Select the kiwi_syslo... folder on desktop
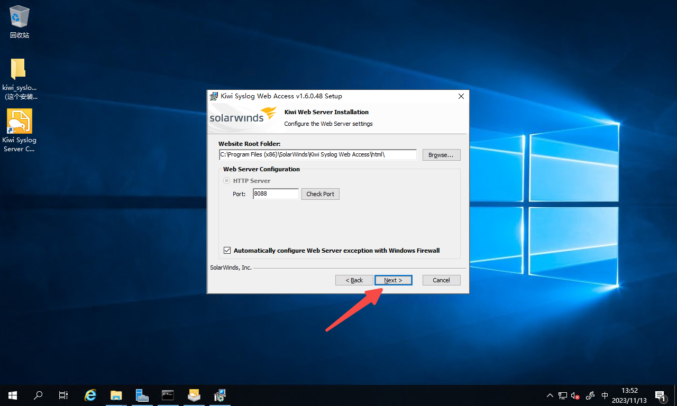Image resolution: width=677 pixels, height=406 pixels. (20, 79)
